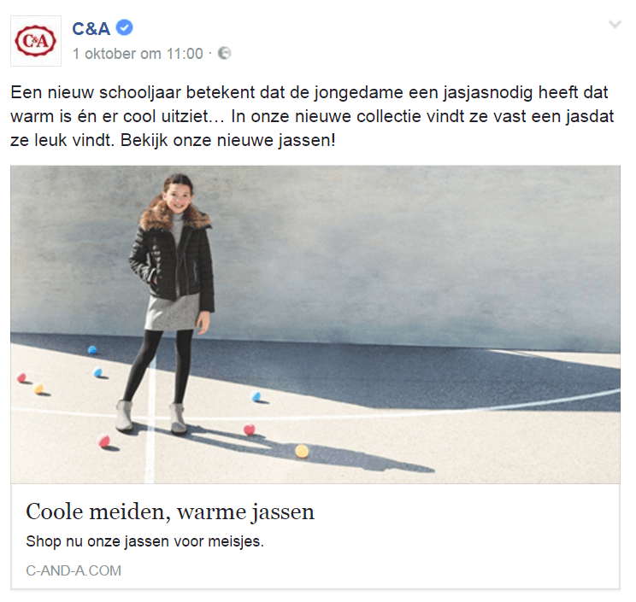The width and height of the screenshot is (636, 602).
Task: Open the C&A profile logo picture
Action: pyautogui.click(x=36, y=41)
